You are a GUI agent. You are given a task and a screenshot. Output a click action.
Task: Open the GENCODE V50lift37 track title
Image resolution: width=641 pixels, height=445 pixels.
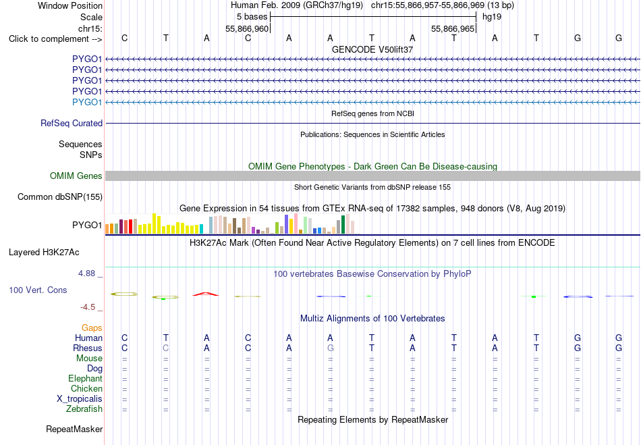[x=372, y=49]
